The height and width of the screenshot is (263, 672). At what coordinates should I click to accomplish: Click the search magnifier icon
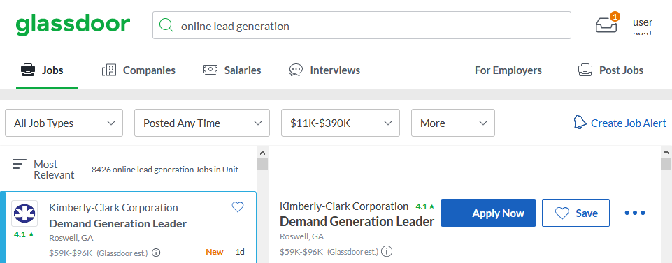166,26
